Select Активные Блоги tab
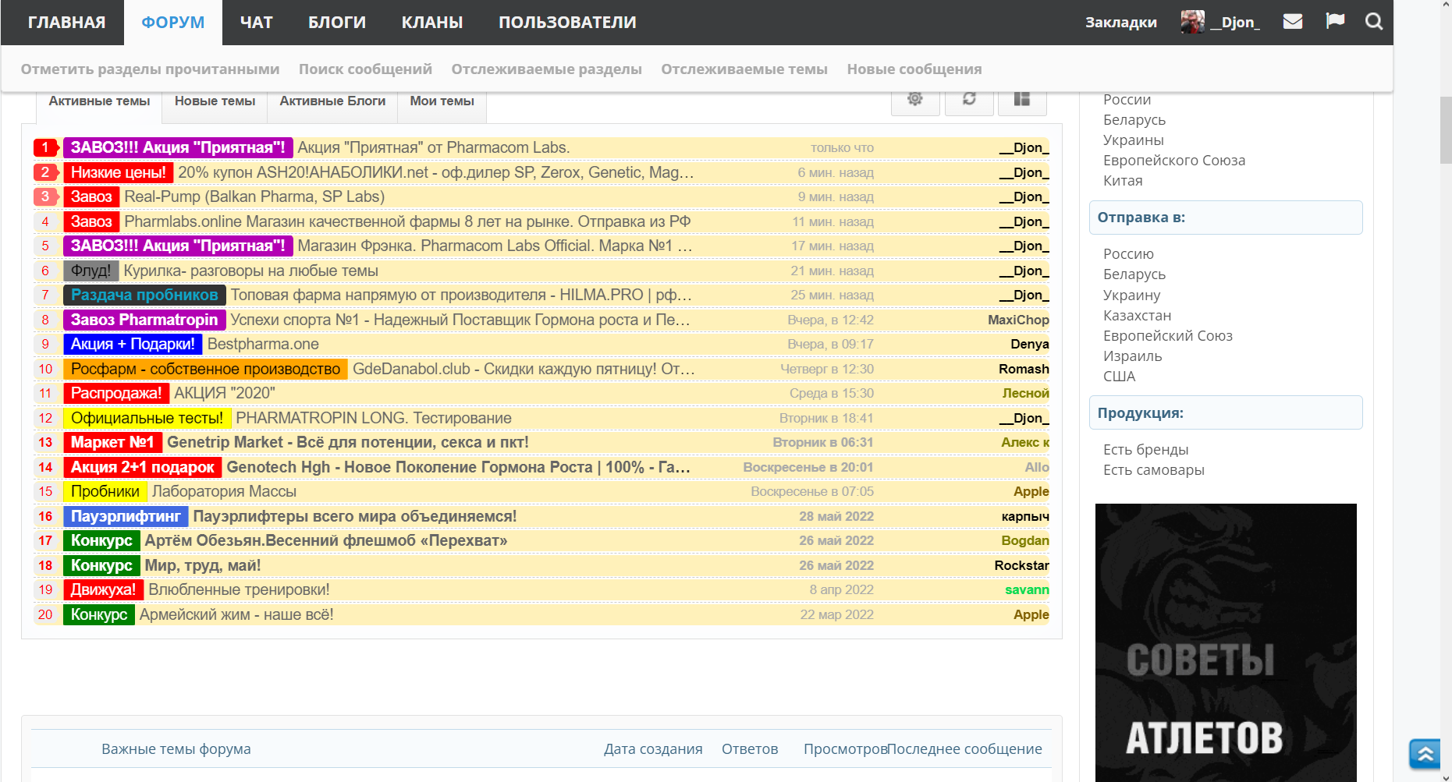This screenshot has width=1452, height=782. click(x=332, y=101)
